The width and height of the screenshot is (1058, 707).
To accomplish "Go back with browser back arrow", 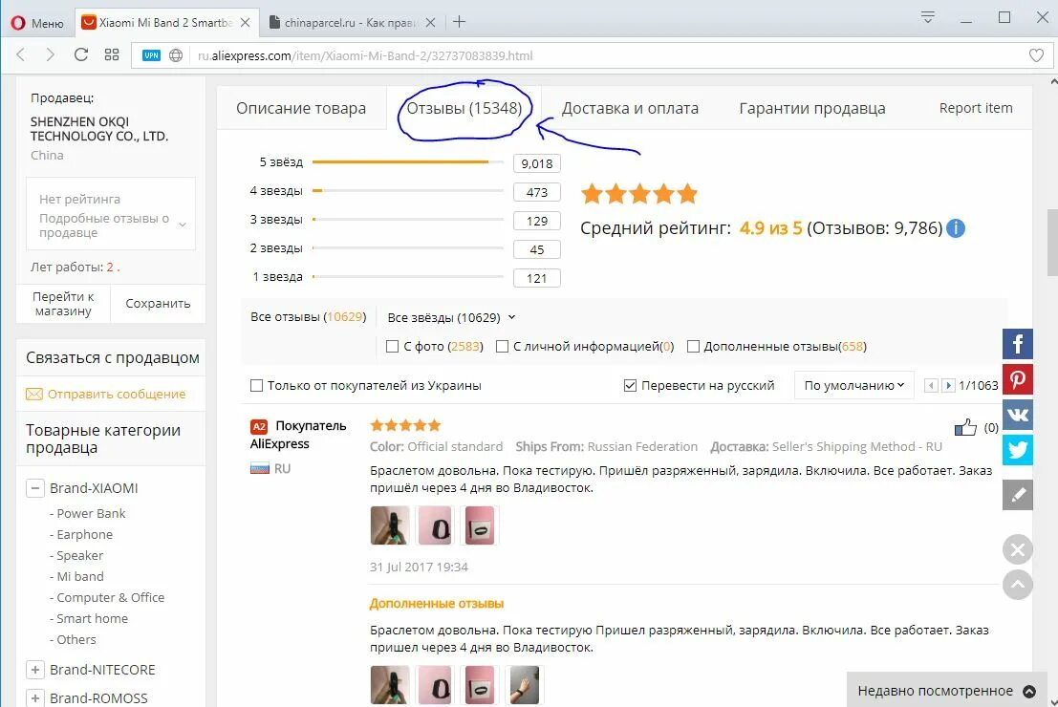I will [x=21, y=55].
